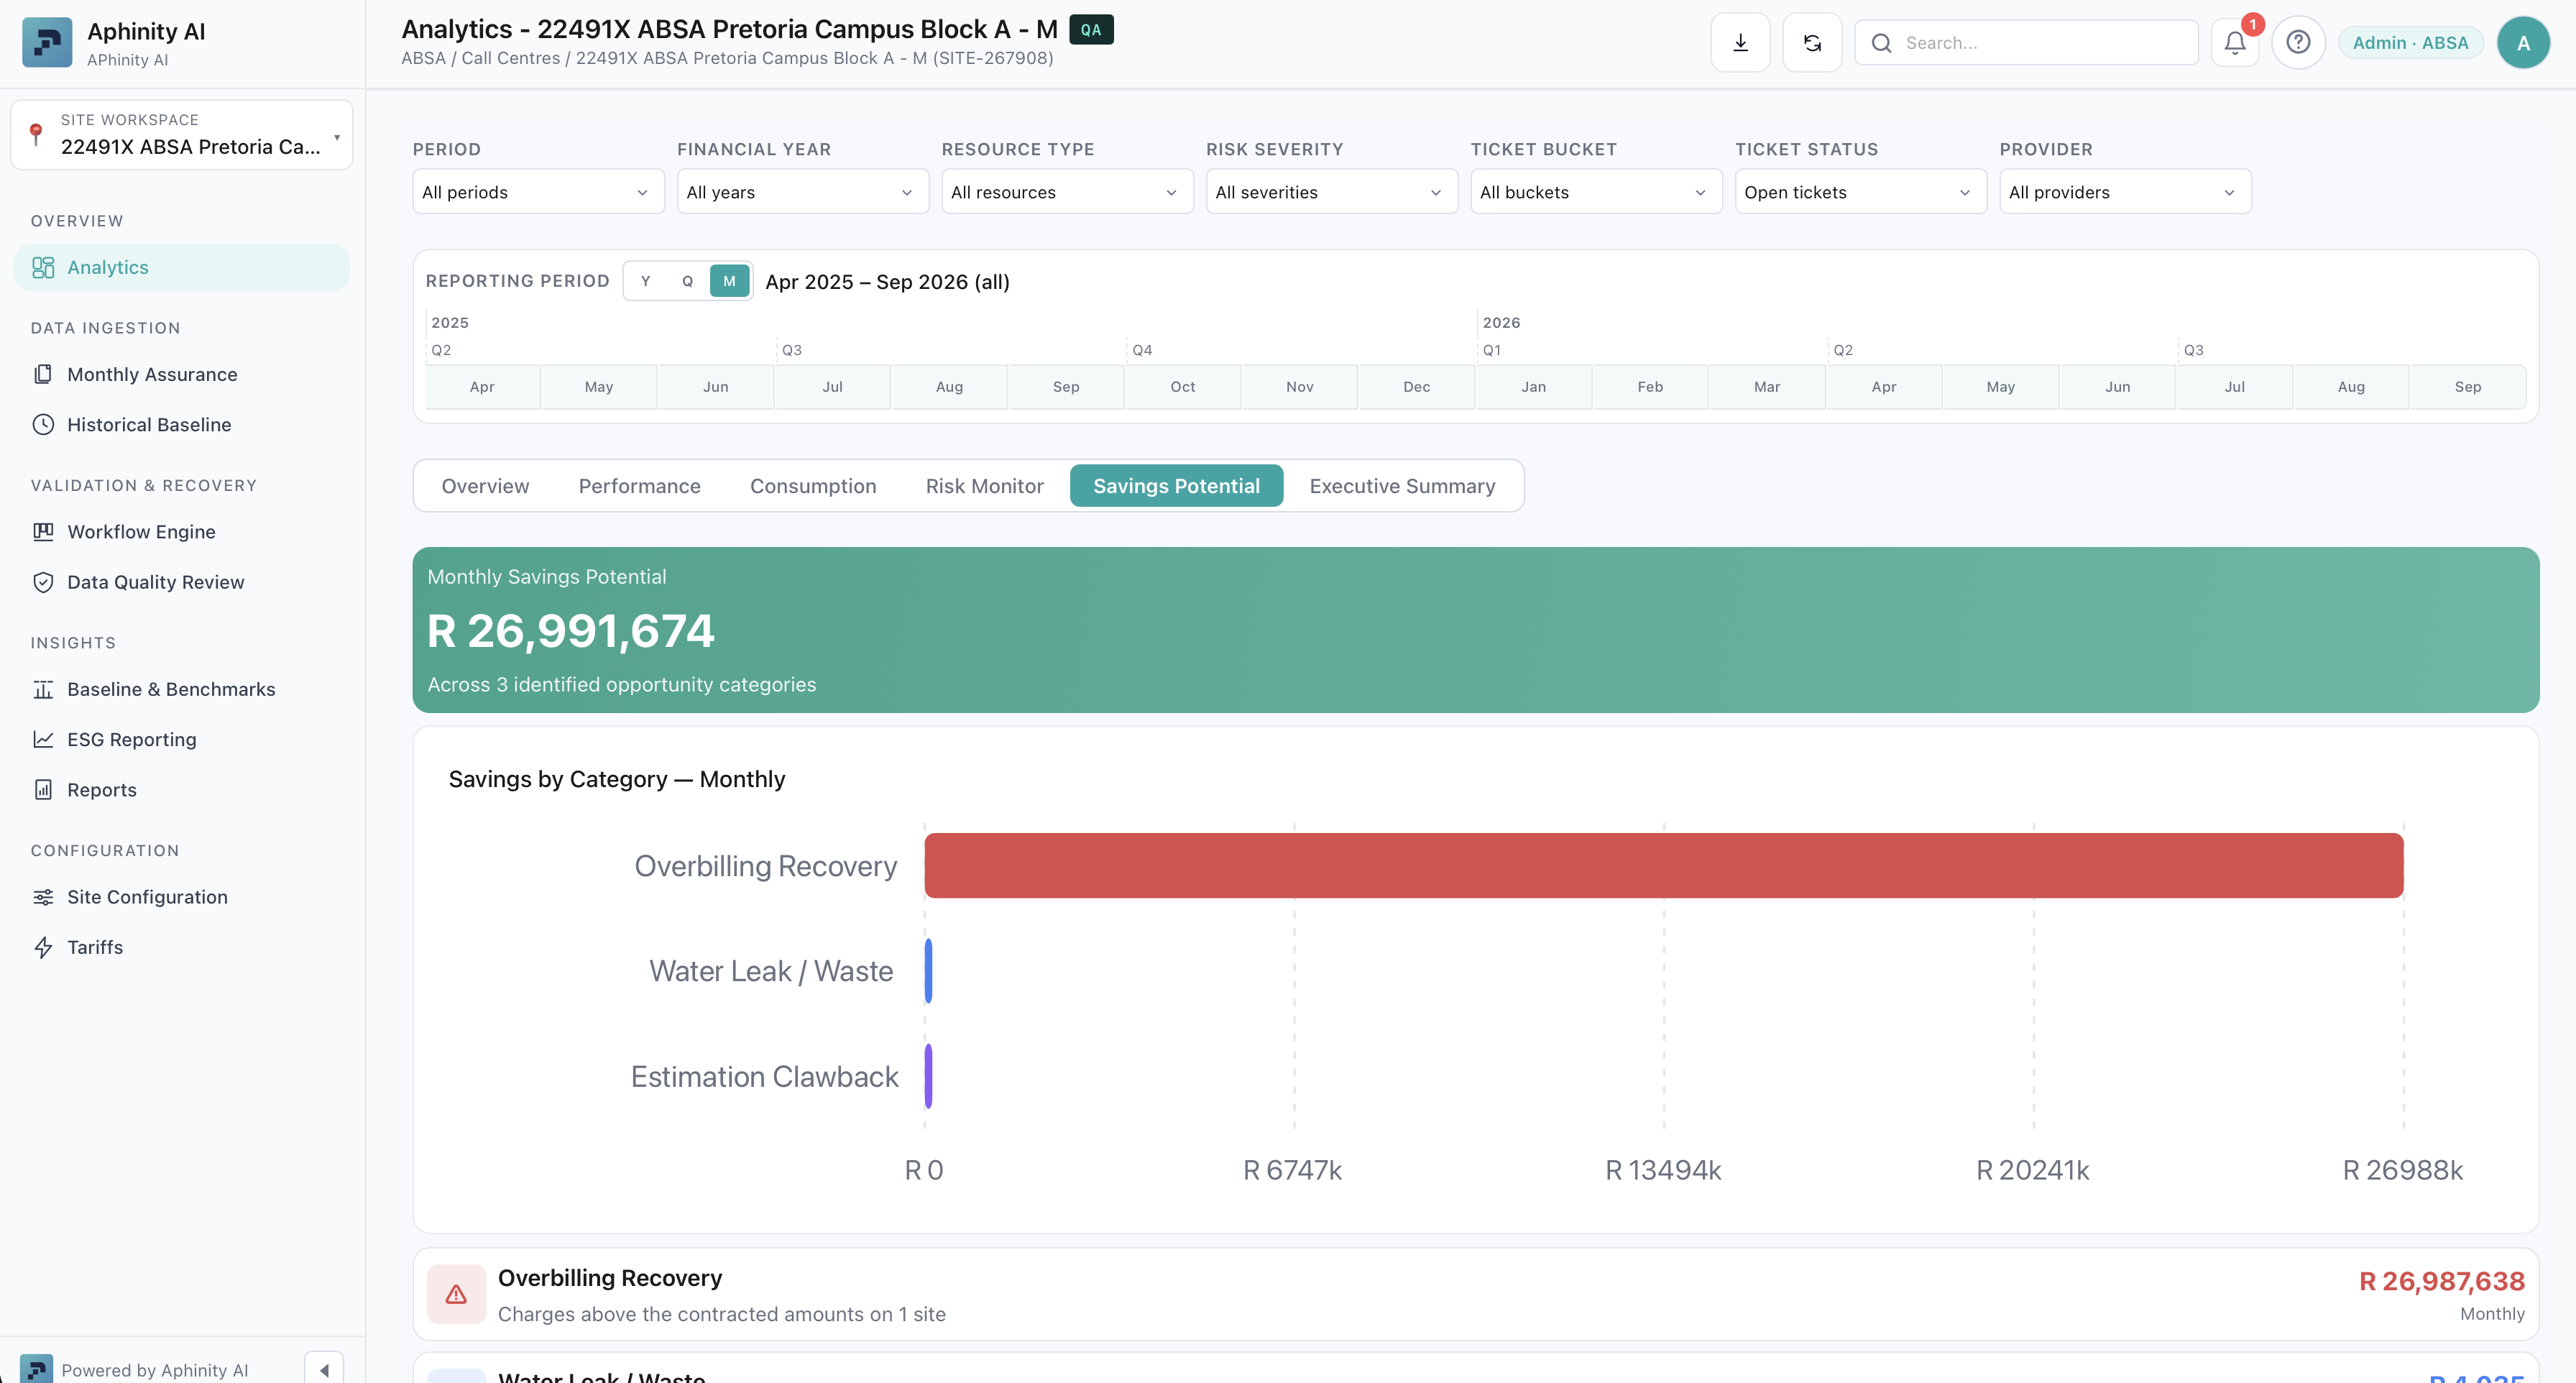Click the ESG Reporting chart icon
This screenshot has width=2576, height=1383.
pos(43,739)
